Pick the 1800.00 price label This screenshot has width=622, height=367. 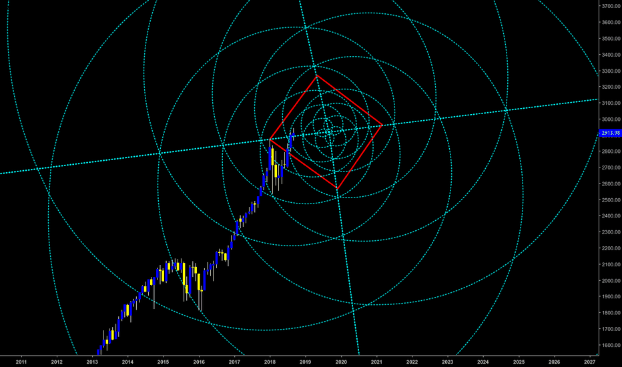[611, 313]
